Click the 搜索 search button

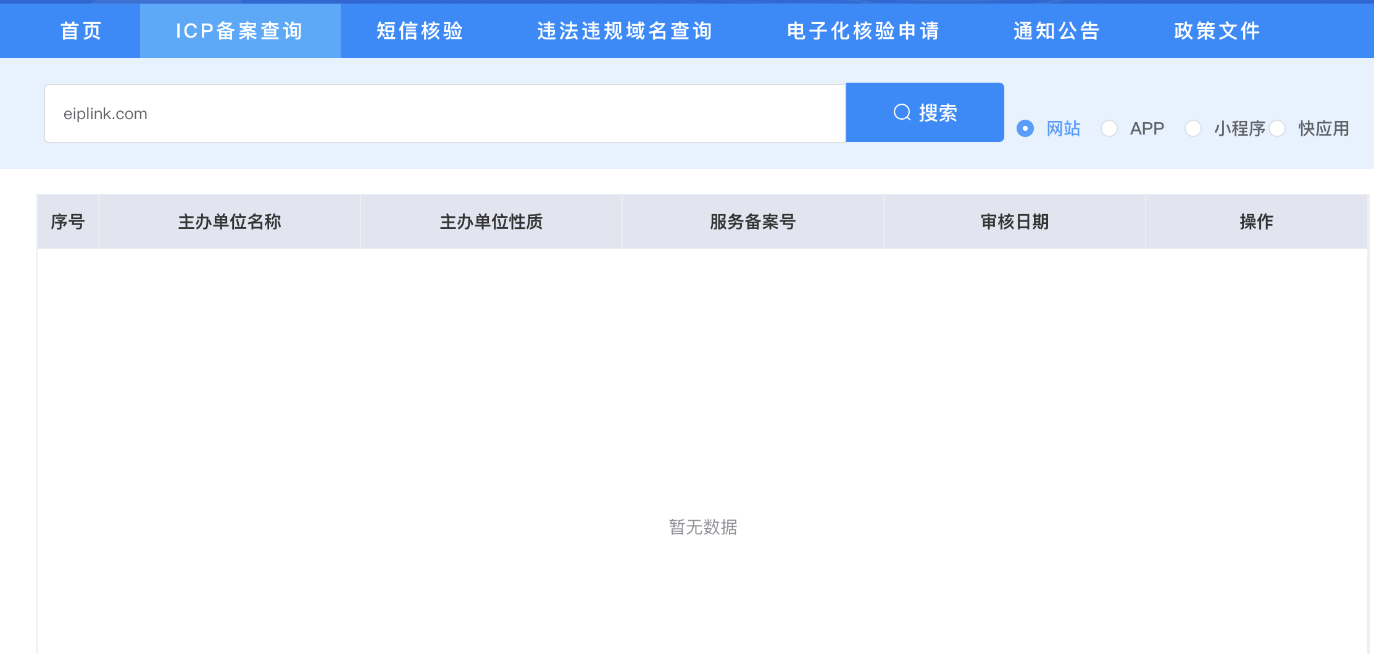tap(925, 112)
